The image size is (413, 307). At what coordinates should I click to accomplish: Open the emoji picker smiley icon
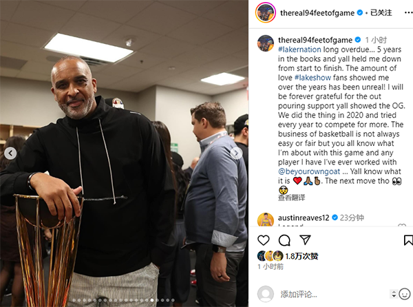click(405, 294)
